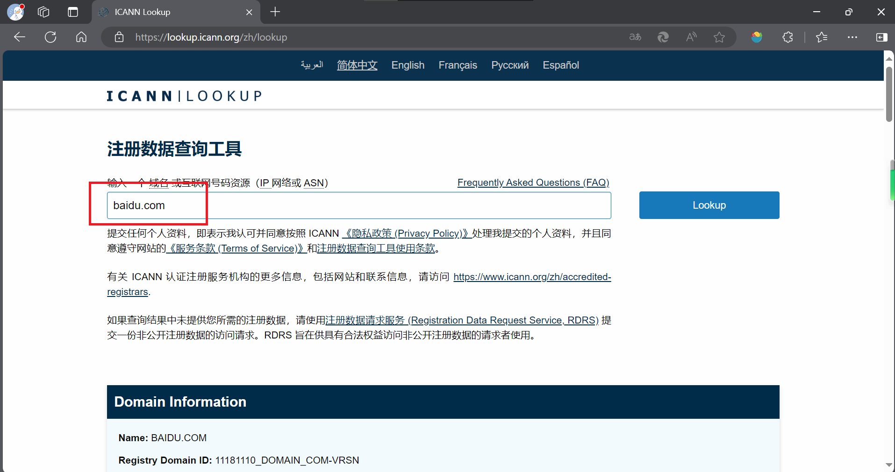Click the translate page icon
Viewport: 895px width, 472px height.
(635, 37)
